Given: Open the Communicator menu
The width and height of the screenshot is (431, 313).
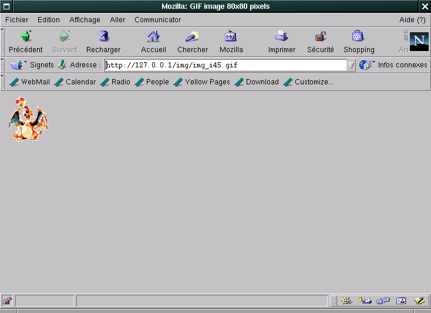Looking at the screenshot, I should (x=157, y=19).
